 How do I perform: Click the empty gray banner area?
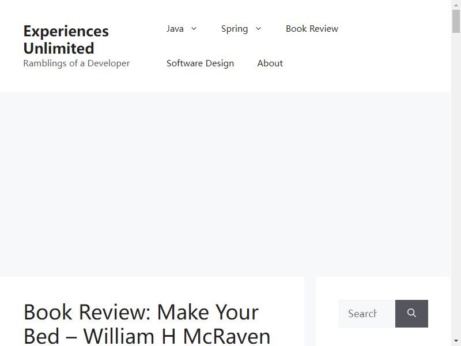click(225, 184)
